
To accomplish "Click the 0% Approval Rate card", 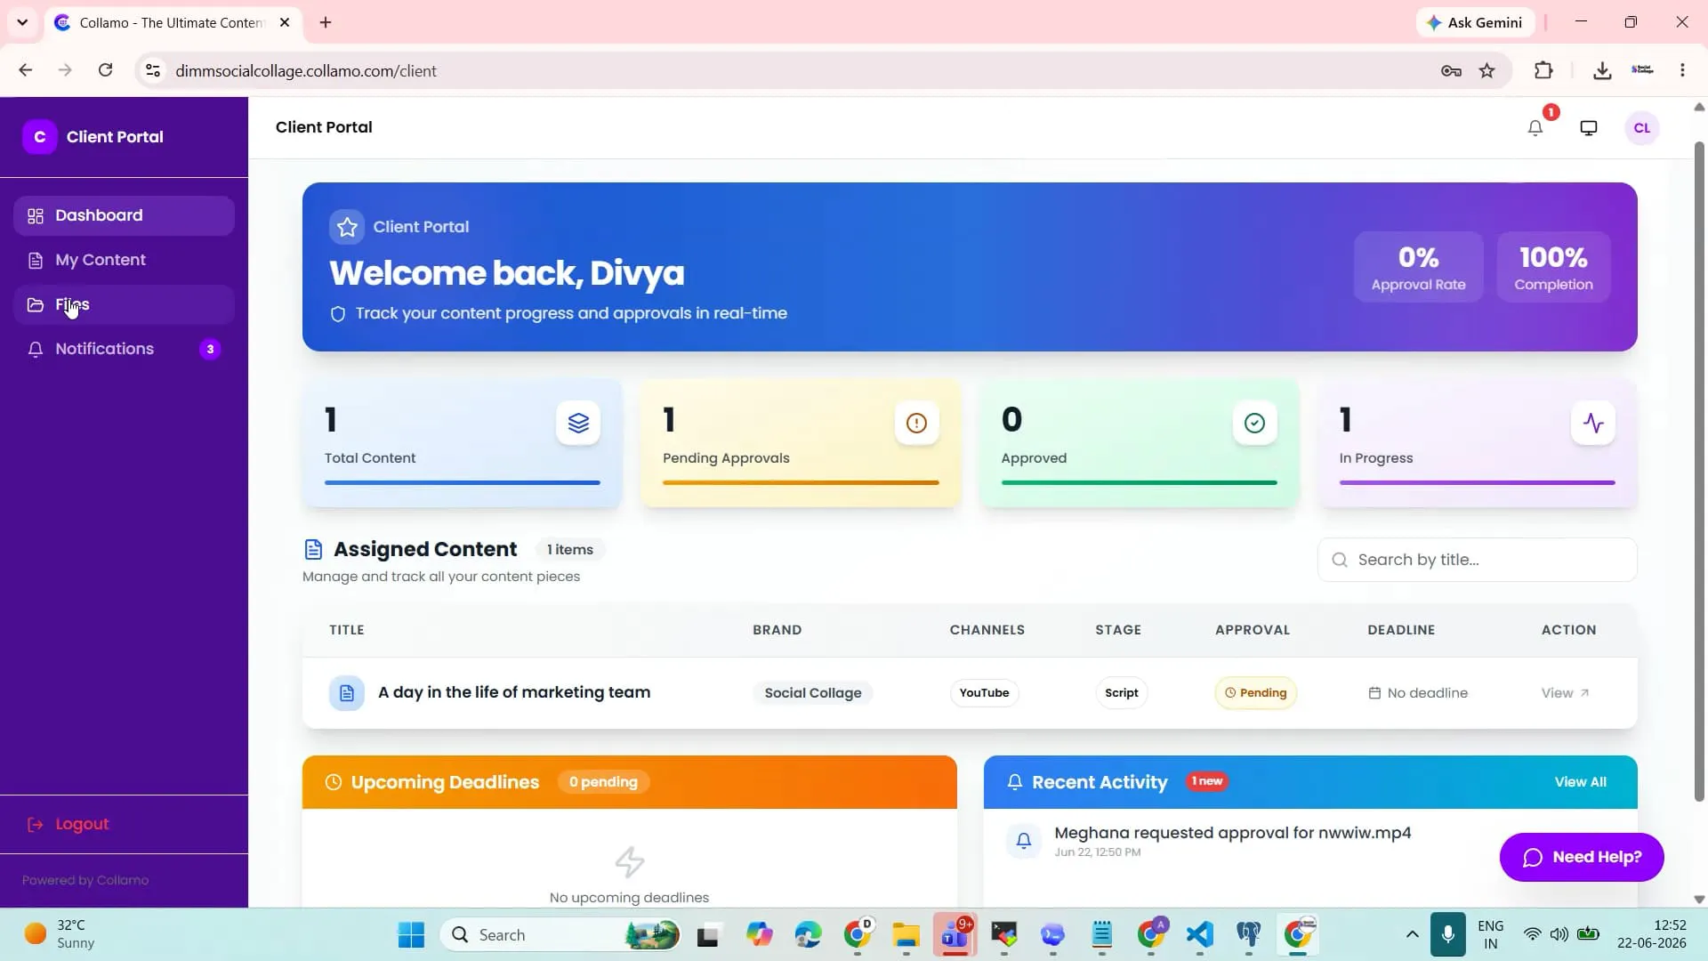I will 1419,267.
